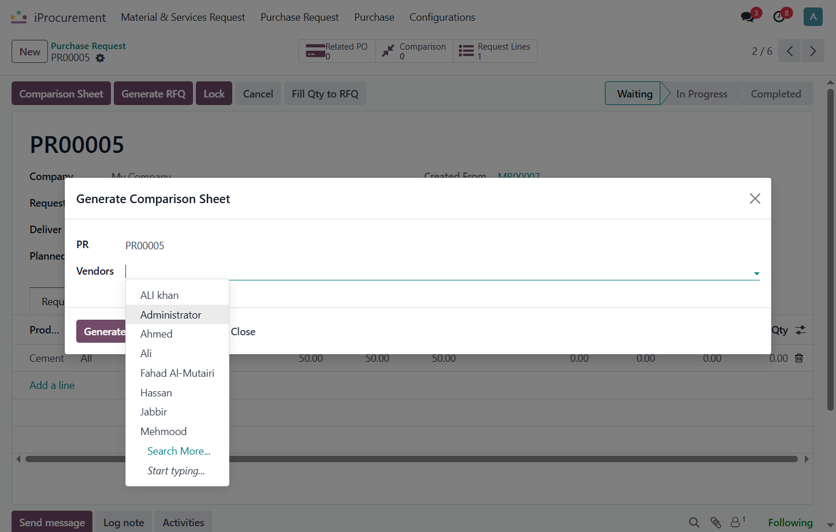Click Search More... in vendor list

click(177, 451)
